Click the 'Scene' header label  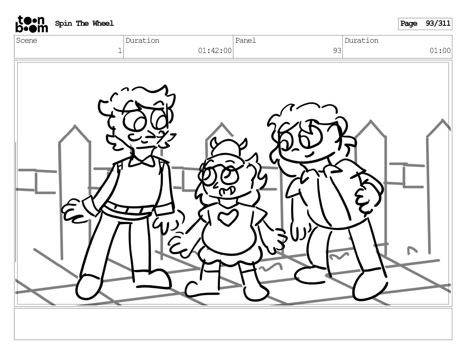[x=27, y=40]
